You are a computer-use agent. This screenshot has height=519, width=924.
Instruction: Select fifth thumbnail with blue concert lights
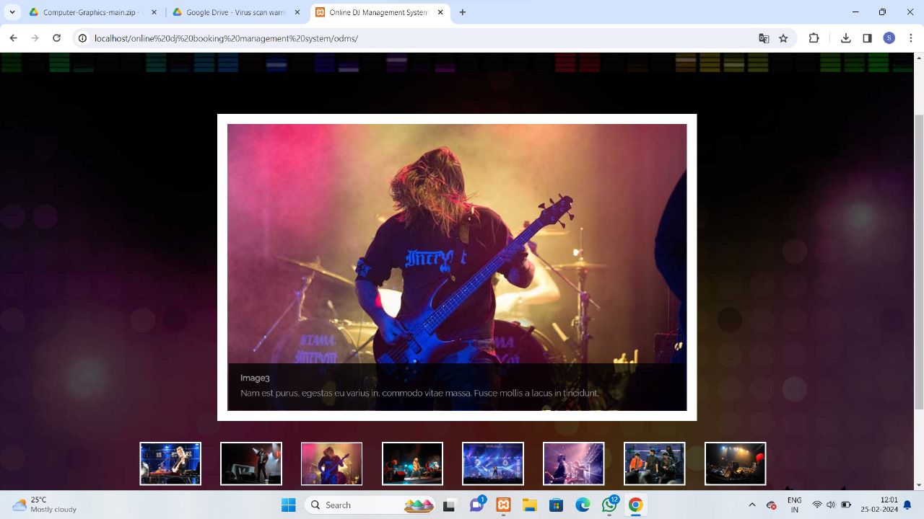tap(493, 463)
